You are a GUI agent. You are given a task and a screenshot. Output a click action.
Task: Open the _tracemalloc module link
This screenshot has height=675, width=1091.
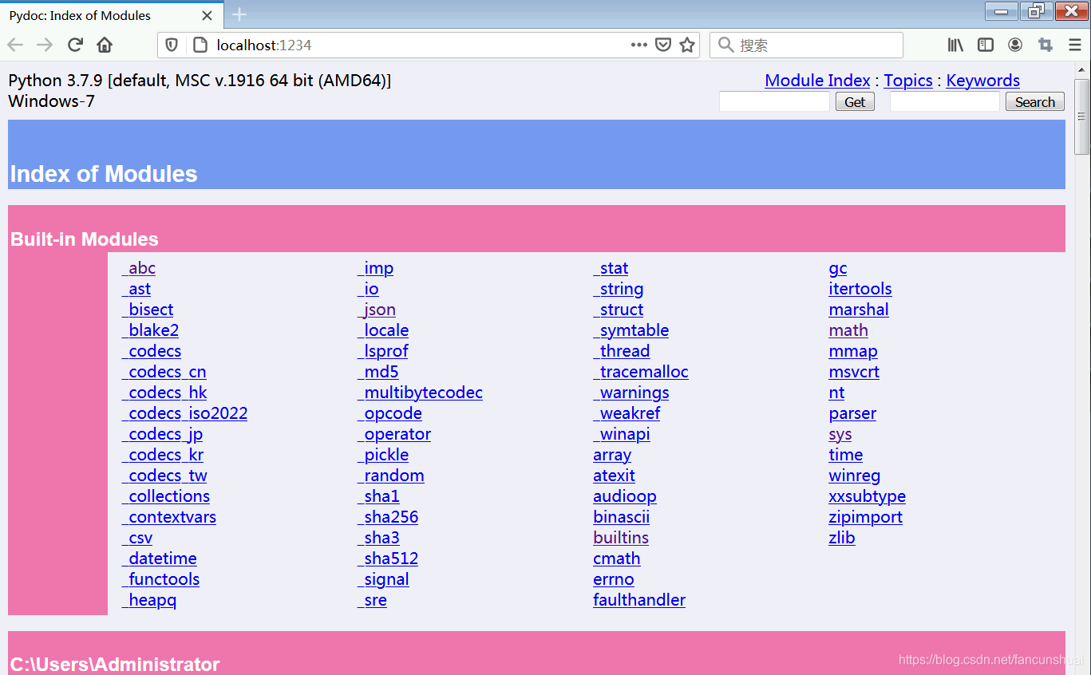641,372
